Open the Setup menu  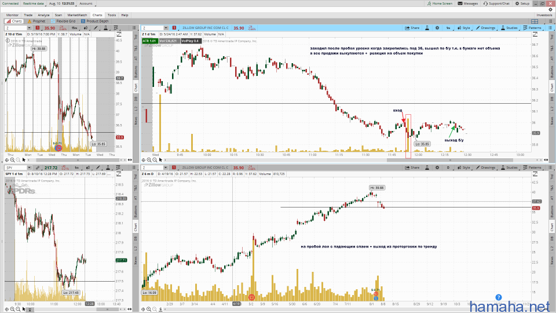[522, 3]
